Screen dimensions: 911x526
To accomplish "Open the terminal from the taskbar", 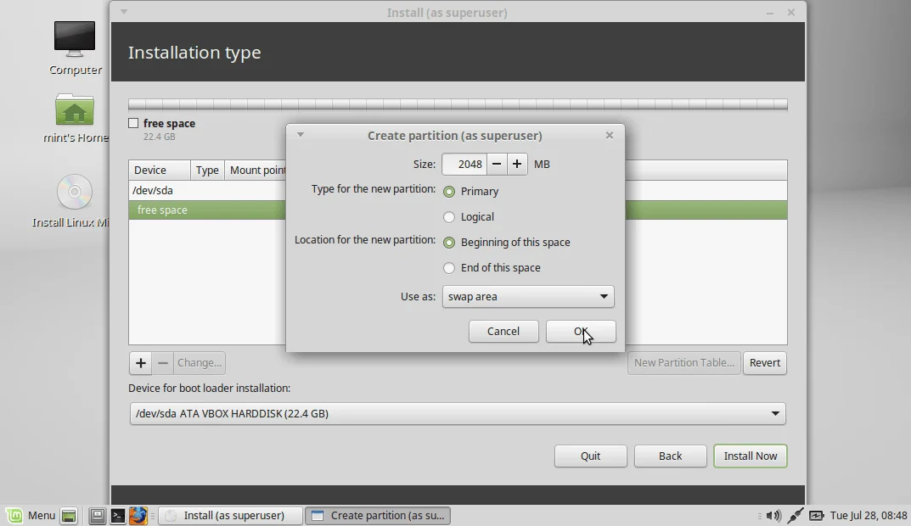I will pos(118,515).
